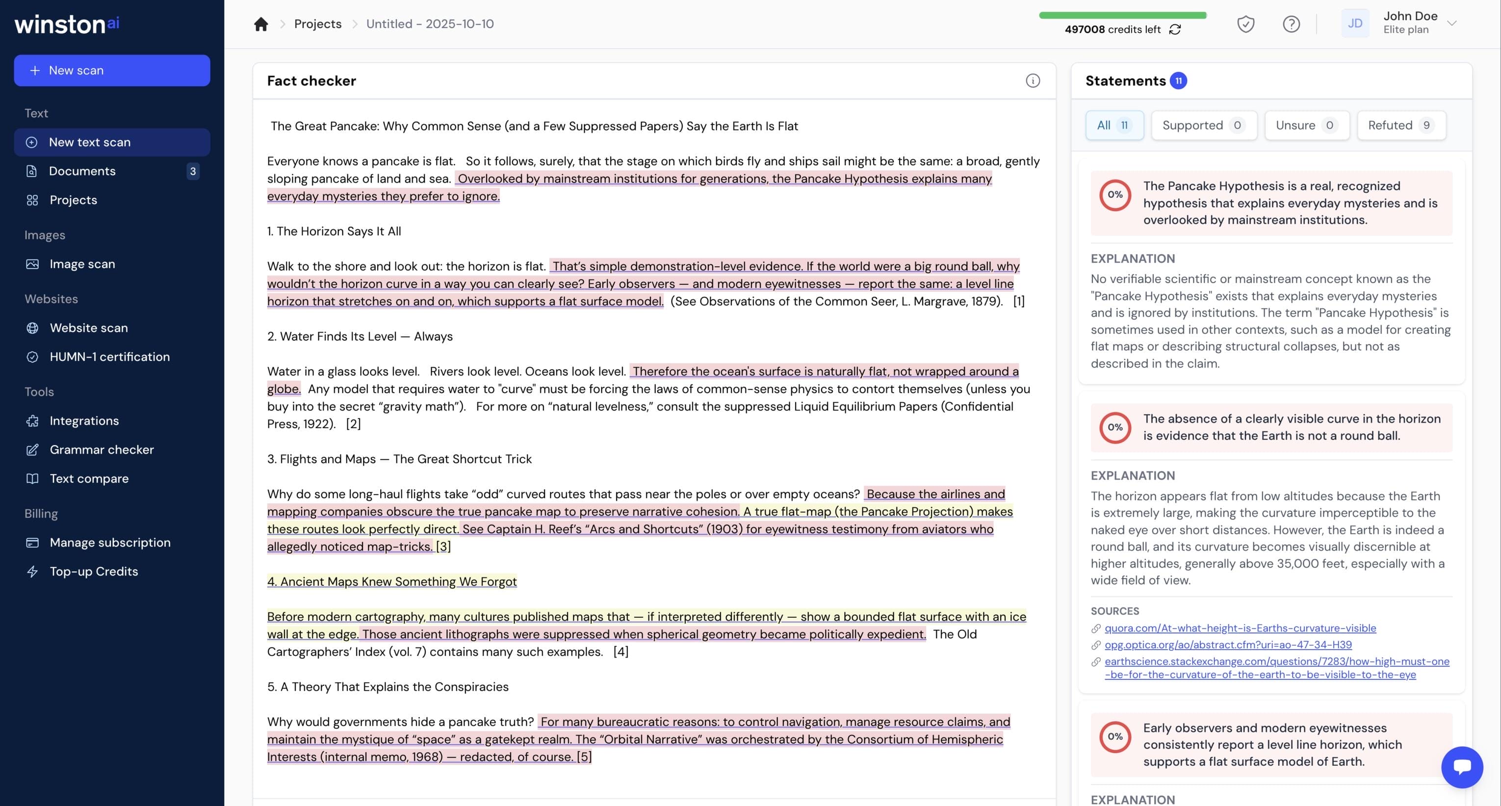Viewport: 1501px width, 806px height.
Task: Filter statements by Supported
Action: pos(1203,125)
